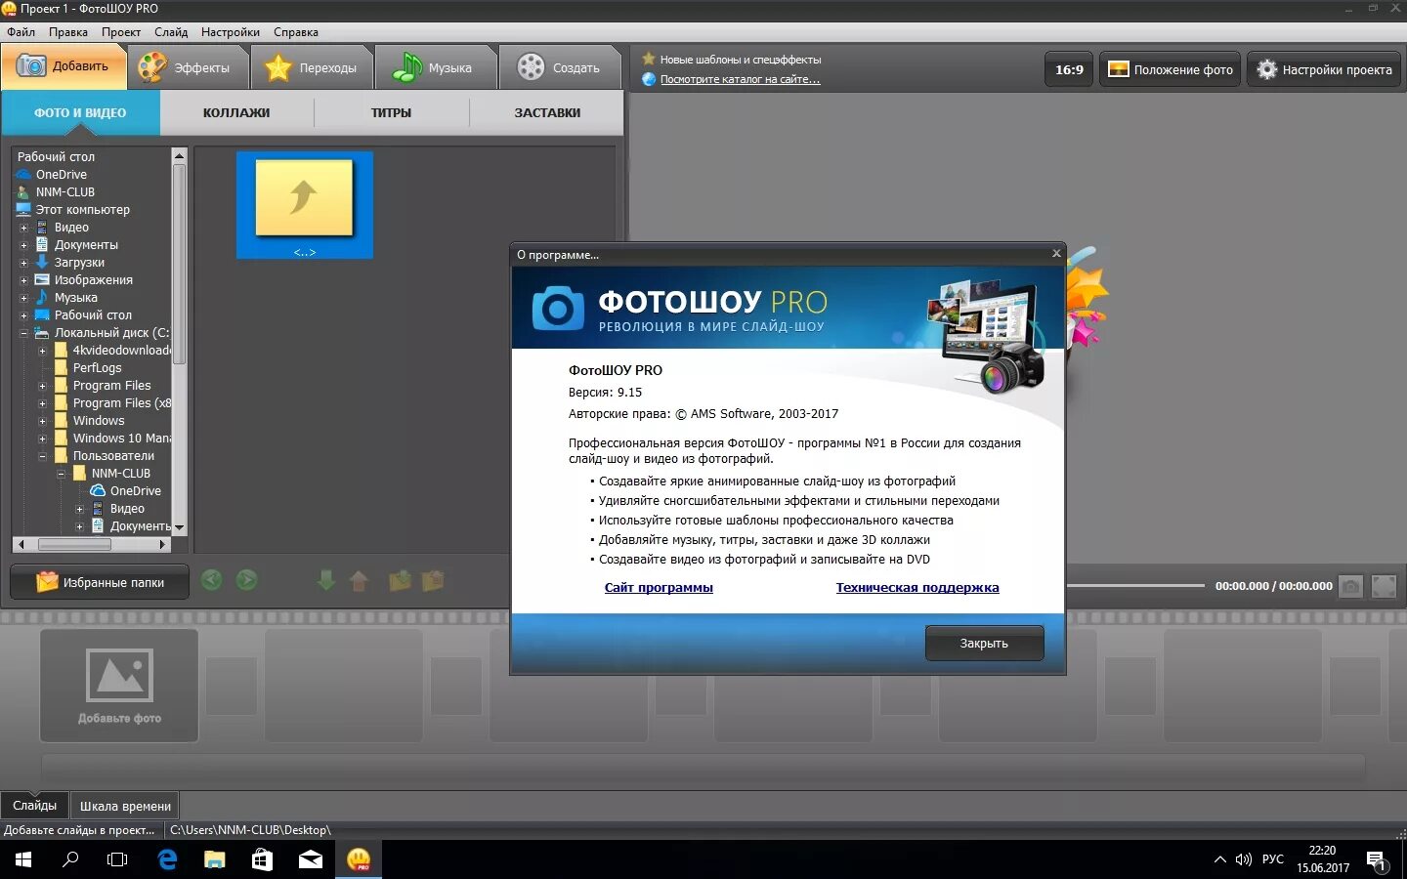Click the parent folder up-arrow thumbnail
Image resolution: width=1407 pixels, height=879 pixels.
(x=304, y=205)
